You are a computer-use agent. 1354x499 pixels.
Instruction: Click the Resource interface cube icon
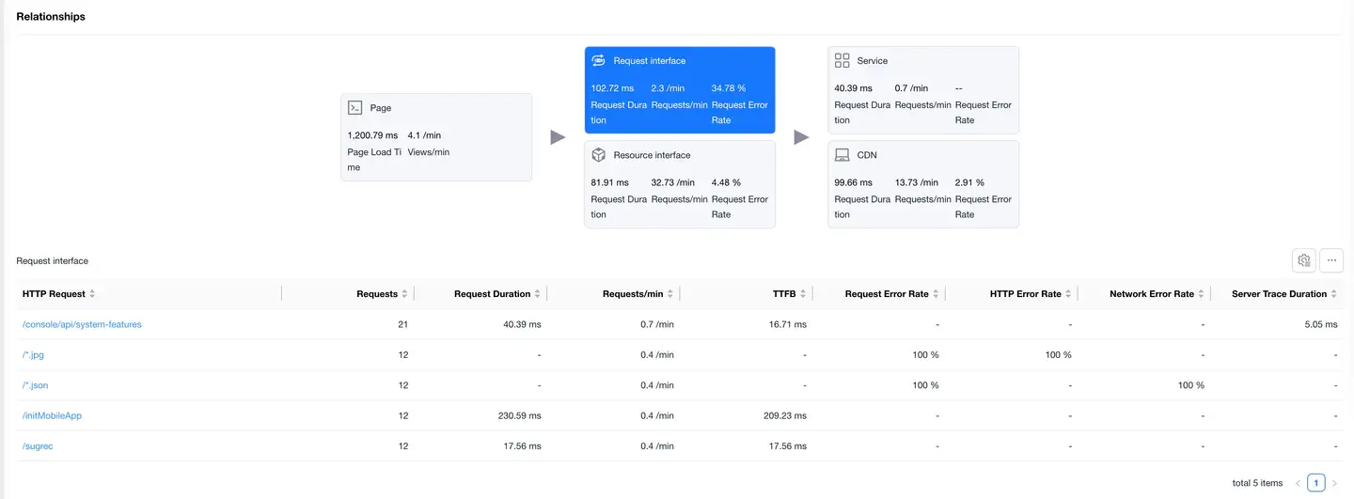[598, 155]
